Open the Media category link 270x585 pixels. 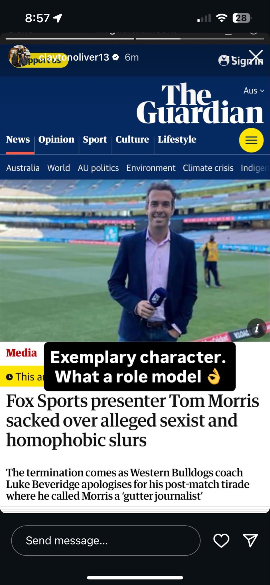(22, 353)
